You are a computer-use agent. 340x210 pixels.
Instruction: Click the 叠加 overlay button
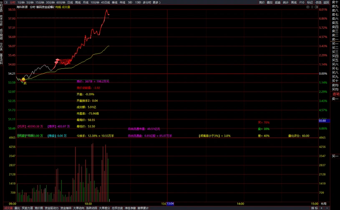(x=269, y=2)
